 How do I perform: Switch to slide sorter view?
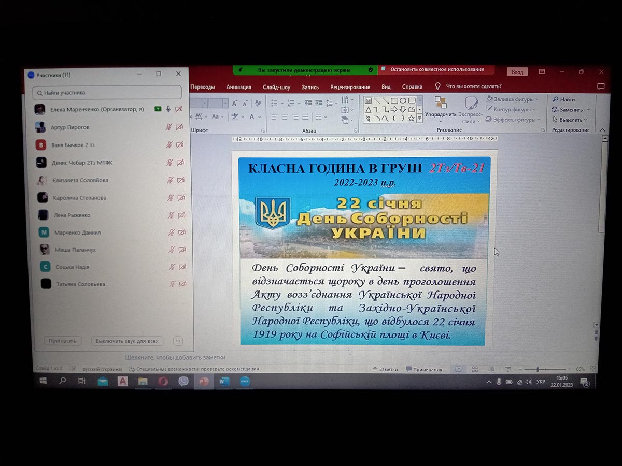[x=475, y=369]
